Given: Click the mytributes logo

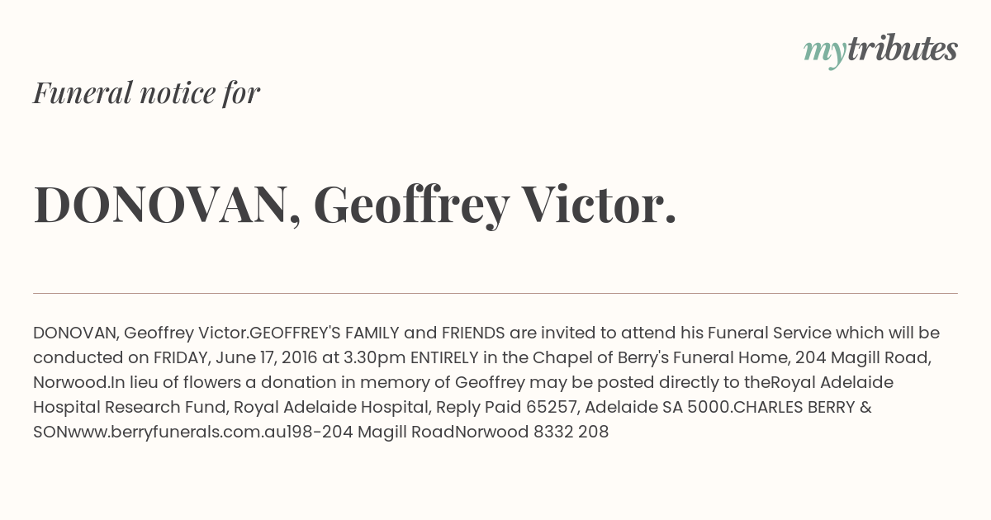Looking at the screenshot, I should tap(880, 50).
